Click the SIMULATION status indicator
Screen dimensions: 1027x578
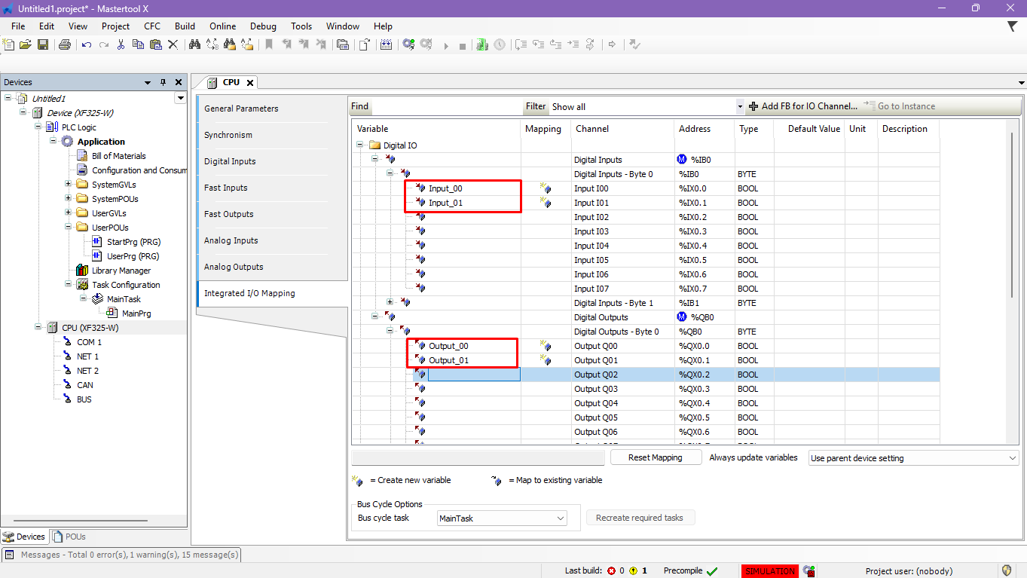pos(769,571)
